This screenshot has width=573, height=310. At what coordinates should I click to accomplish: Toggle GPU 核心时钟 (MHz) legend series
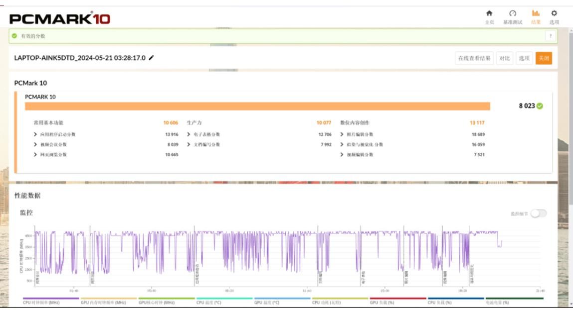click(x=166, y=301)
